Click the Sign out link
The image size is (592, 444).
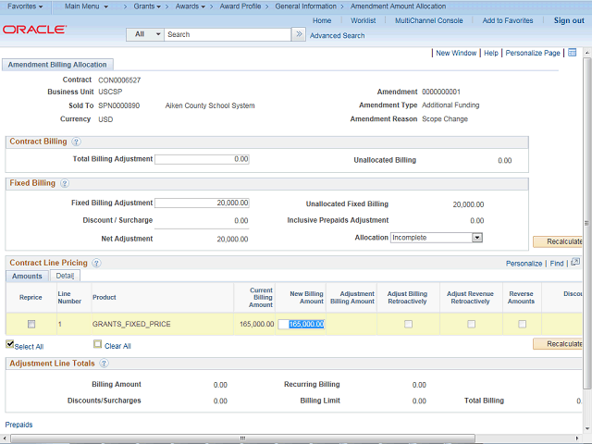coord(568,20)
